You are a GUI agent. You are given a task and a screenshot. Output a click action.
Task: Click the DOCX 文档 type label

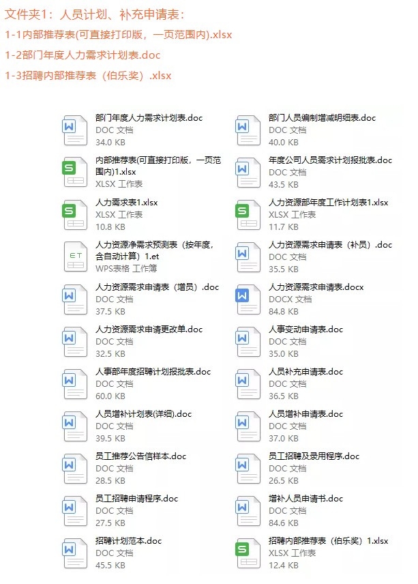tap(290, 299)
